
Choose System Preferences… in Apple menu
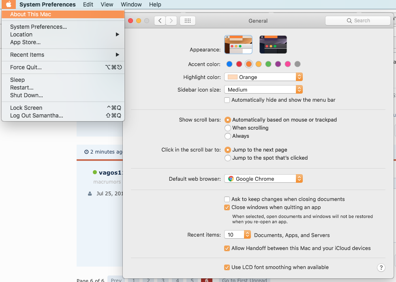(63, 27)
